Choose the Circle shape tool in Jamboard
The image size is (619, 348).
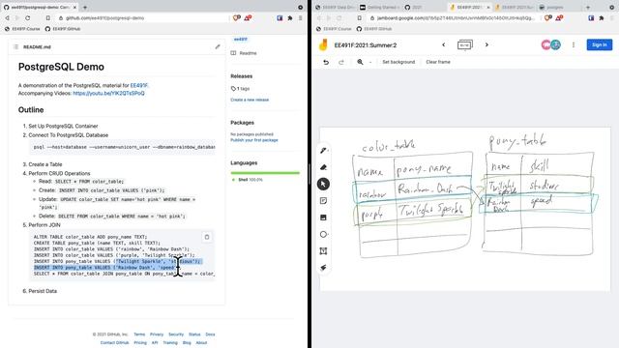pyautogui.click(x=323, y=234)
